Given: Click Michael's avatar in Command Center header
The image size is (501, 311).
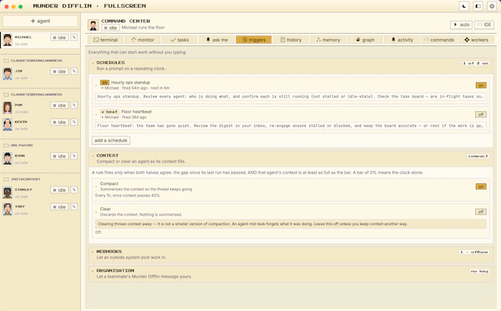Looking at the screenshot, I should point(94,25).
